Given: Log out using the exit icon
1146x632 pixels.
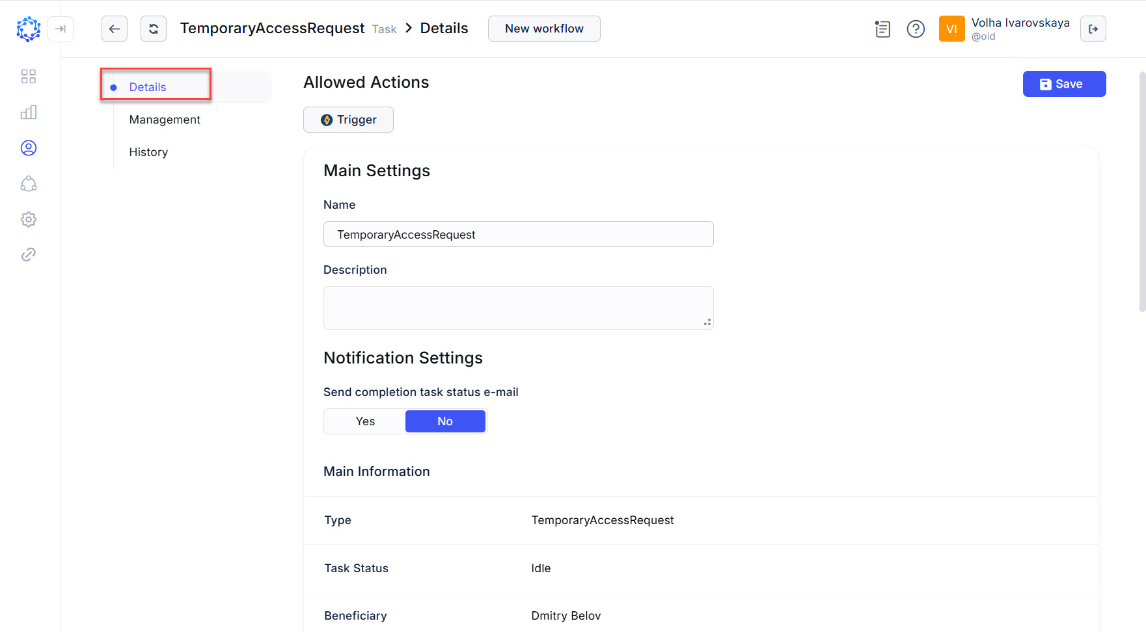Looking at the screenshot, I should [x=1093, y=29].
